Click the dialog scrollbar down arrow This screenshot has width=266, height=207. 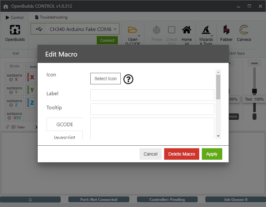point(218,136)
